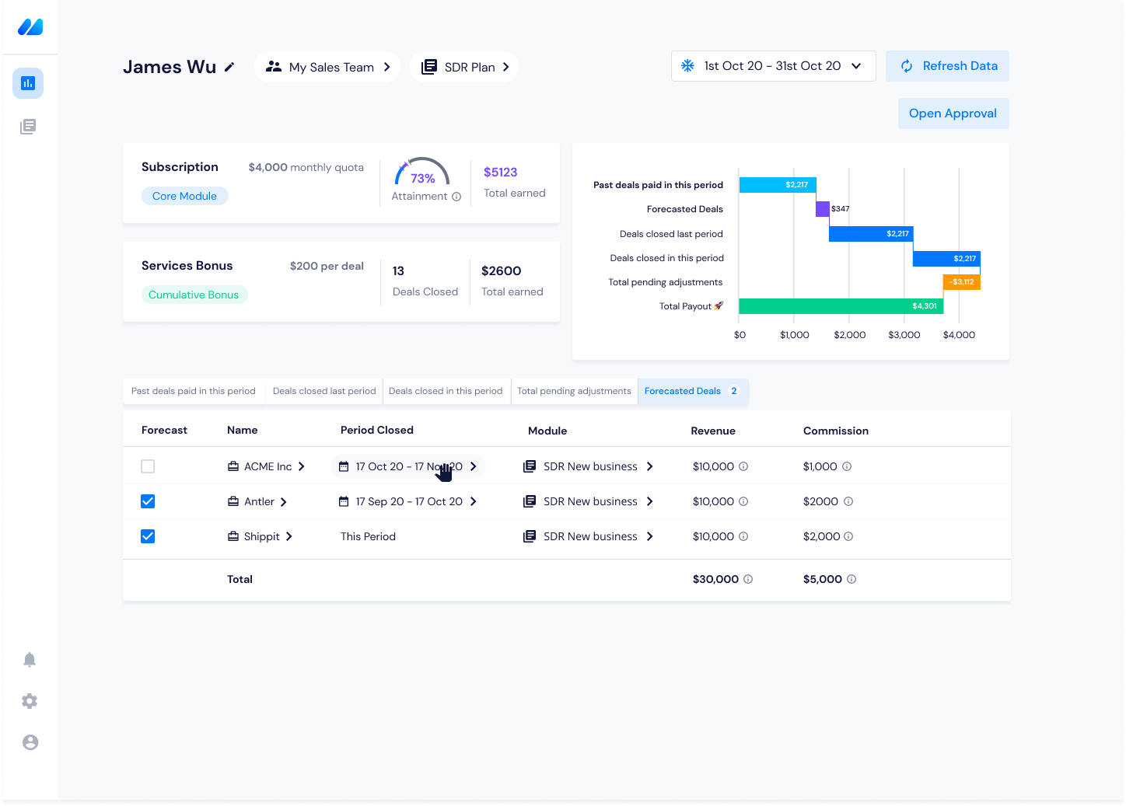Image resolution: width=1126 pixels, height=806 pixels.
Task: Open the Total pending adjustments tab
Action: [x=574, y=391]
